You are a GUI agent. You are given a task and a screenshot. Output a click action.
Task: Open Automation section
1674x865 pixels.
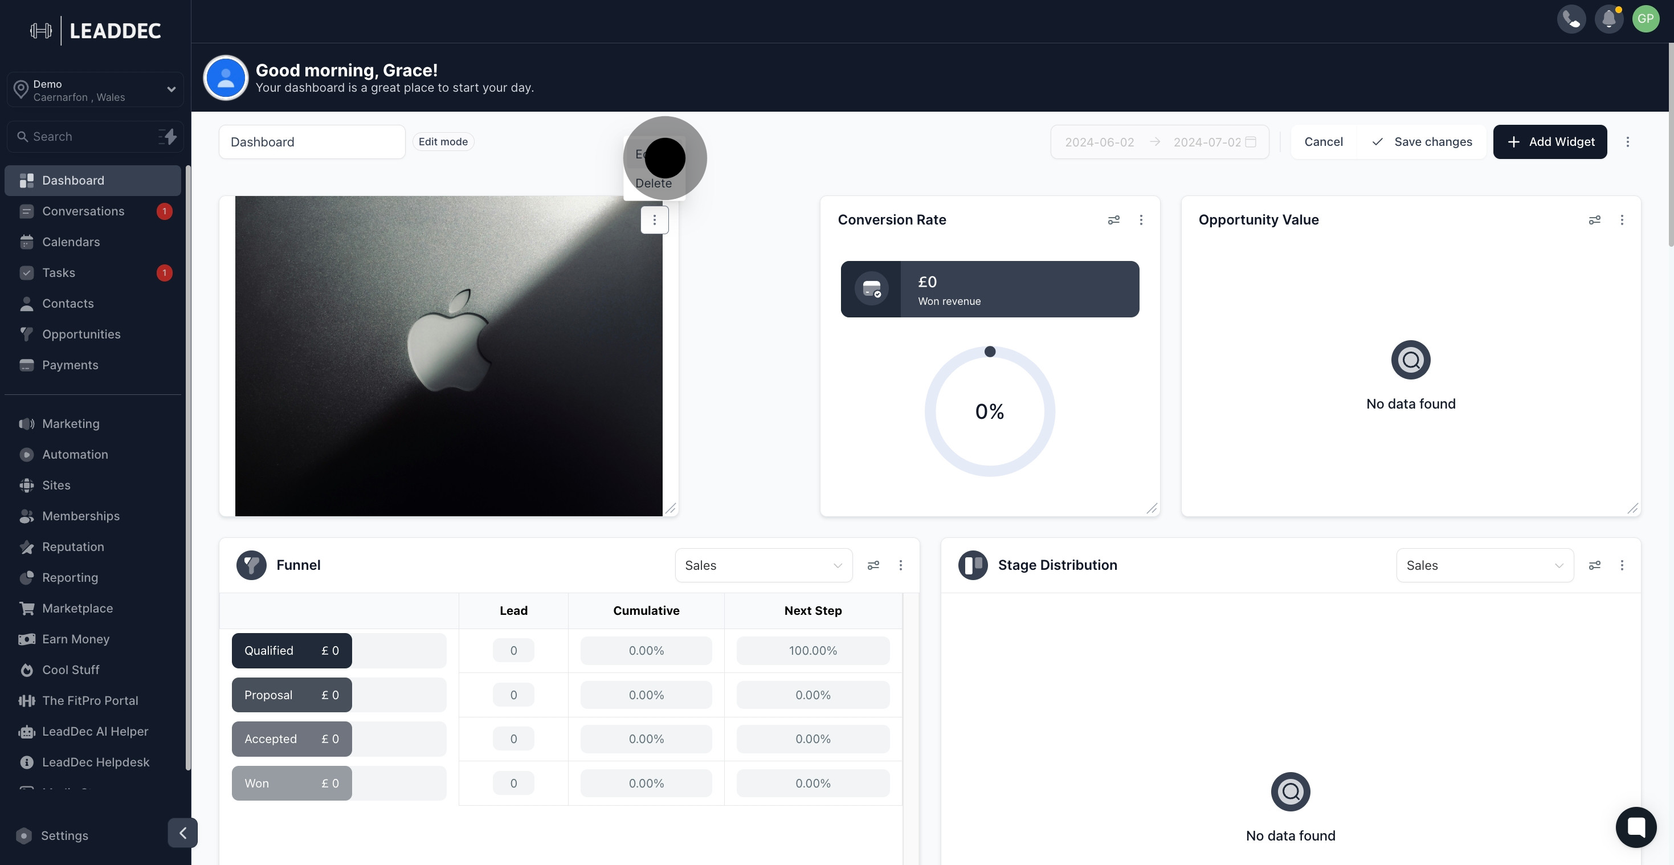click(x=93, y=454)
